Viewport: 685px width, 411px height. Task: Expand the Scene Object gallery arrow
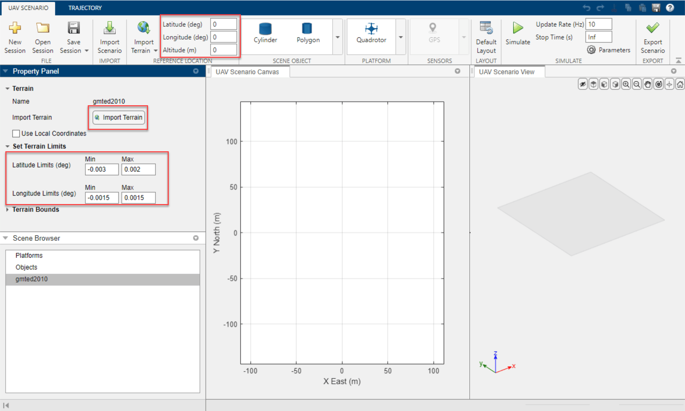pos(338,37)
